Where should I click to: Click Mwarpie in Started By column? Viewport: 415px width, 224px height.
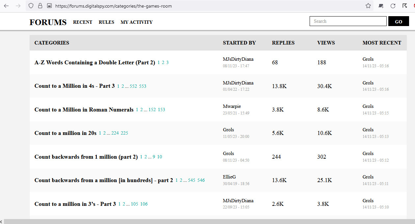[232, 106]
